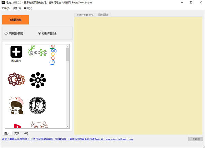Image resolution: width=205 pixels, height=148 pixels.
Task: Pick the cartoon girl with hat image
Action: (16, 106)
